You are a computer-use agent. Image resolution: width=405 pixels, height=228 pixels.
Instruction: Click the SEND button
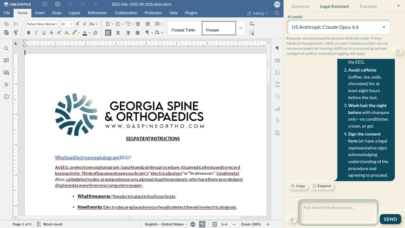pos(390,219)
